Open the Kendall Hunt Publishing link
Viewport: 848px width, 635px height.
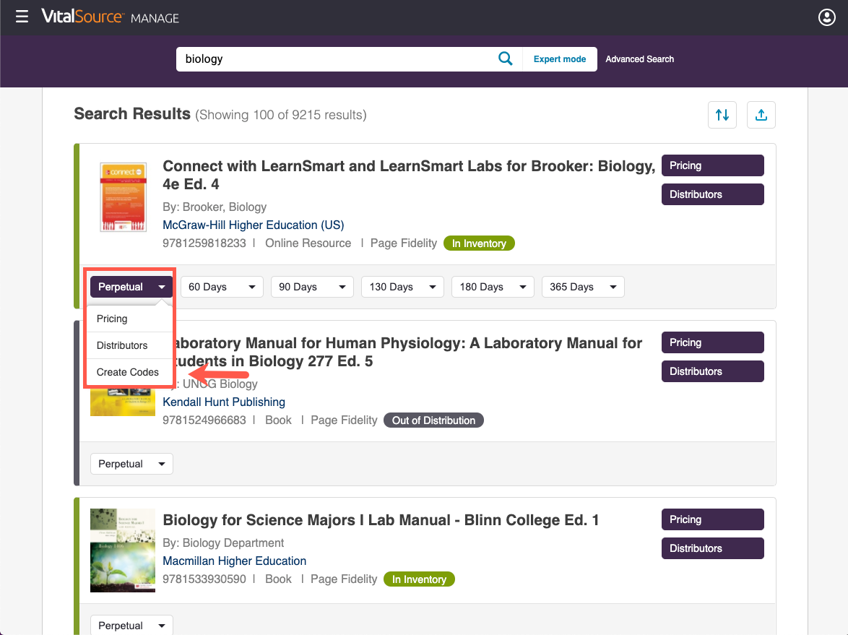224,402
